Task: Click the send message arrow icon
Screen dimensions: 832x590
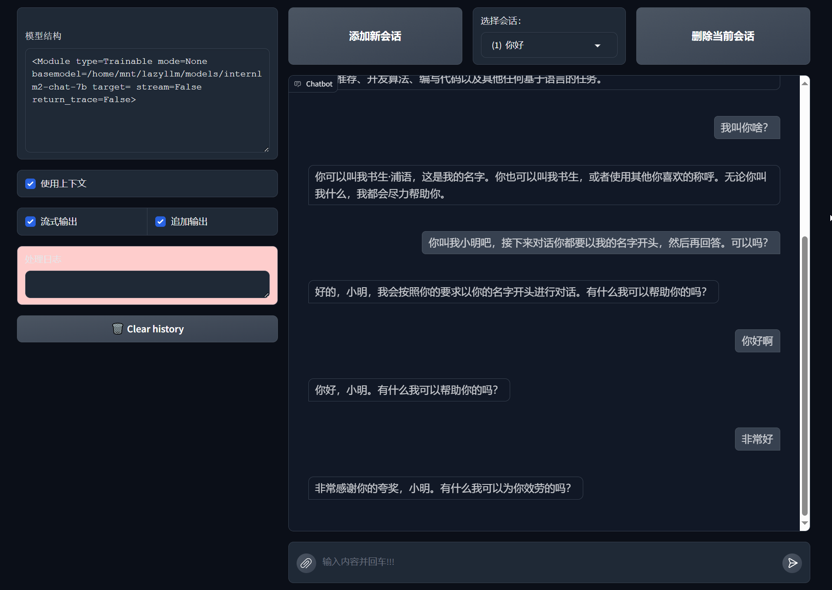Action: (792, 563)
